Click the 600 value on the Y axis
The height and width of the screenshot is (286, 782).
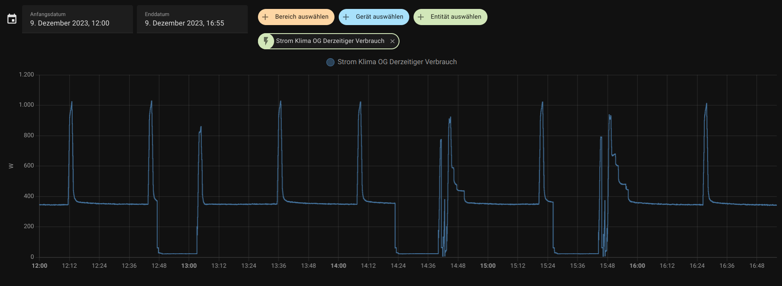(29, 165)
